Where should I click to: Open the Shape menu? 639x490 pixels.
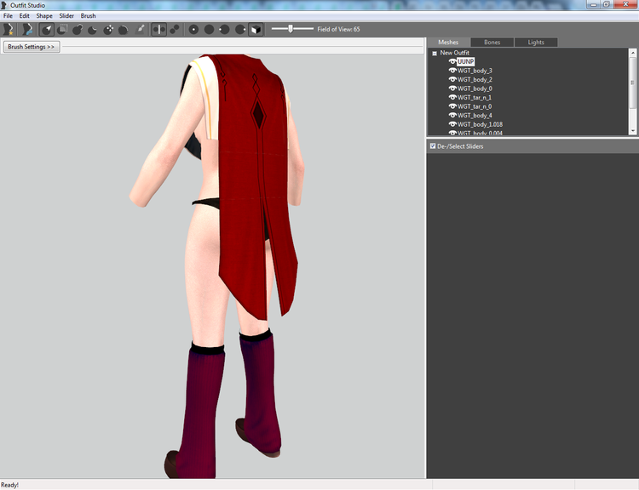(x=44, y=16)
